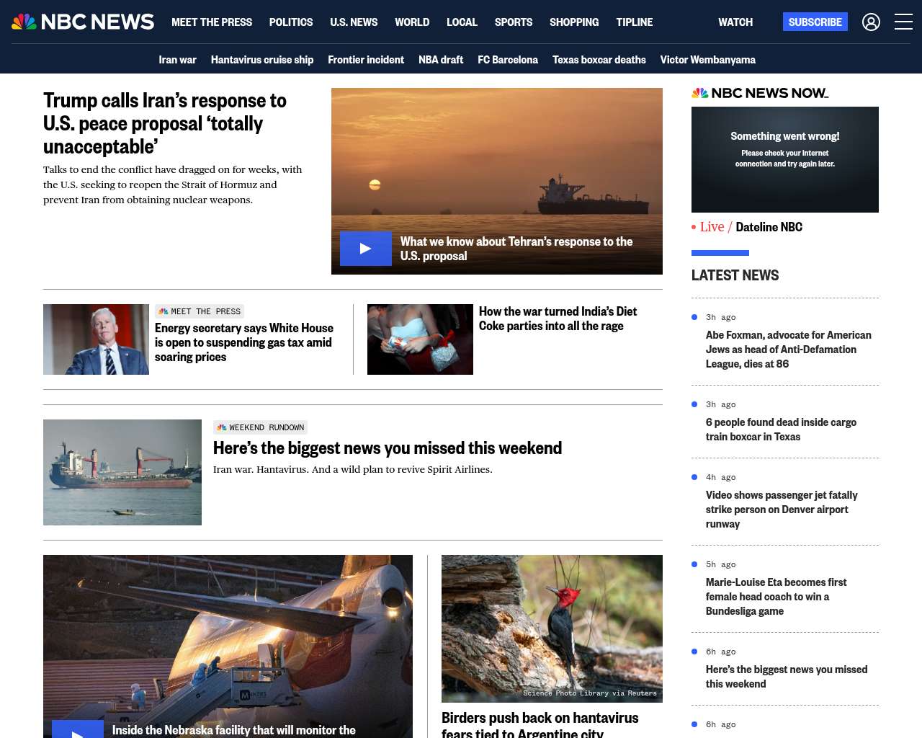Expand the hamburger menu icon
This screenshot has width=922, height=738.
903,22
